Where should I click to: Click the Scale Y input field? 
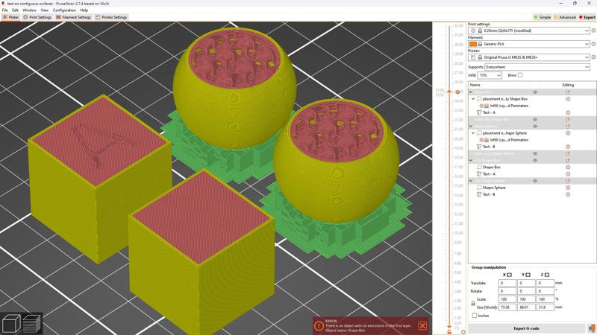coord(526,299)
